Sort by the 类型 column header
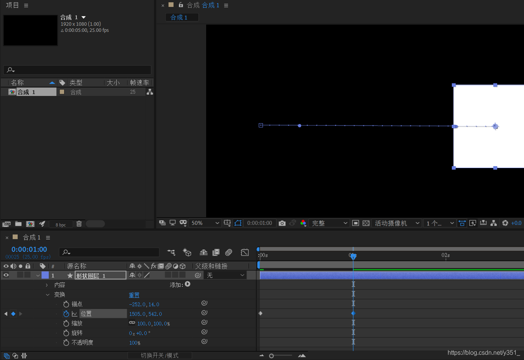The width and height of the screenshot is (524, 360). click(76, 83)
